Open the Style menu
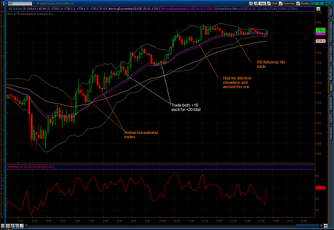 273,3
